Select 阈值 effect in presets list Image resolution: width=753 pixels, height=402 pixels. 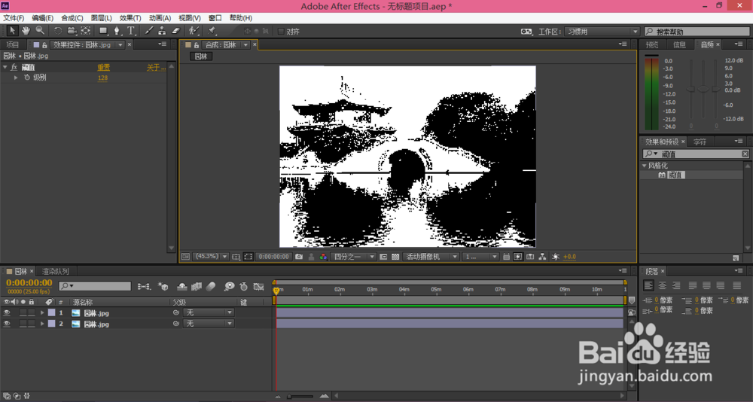coord(675,175)
